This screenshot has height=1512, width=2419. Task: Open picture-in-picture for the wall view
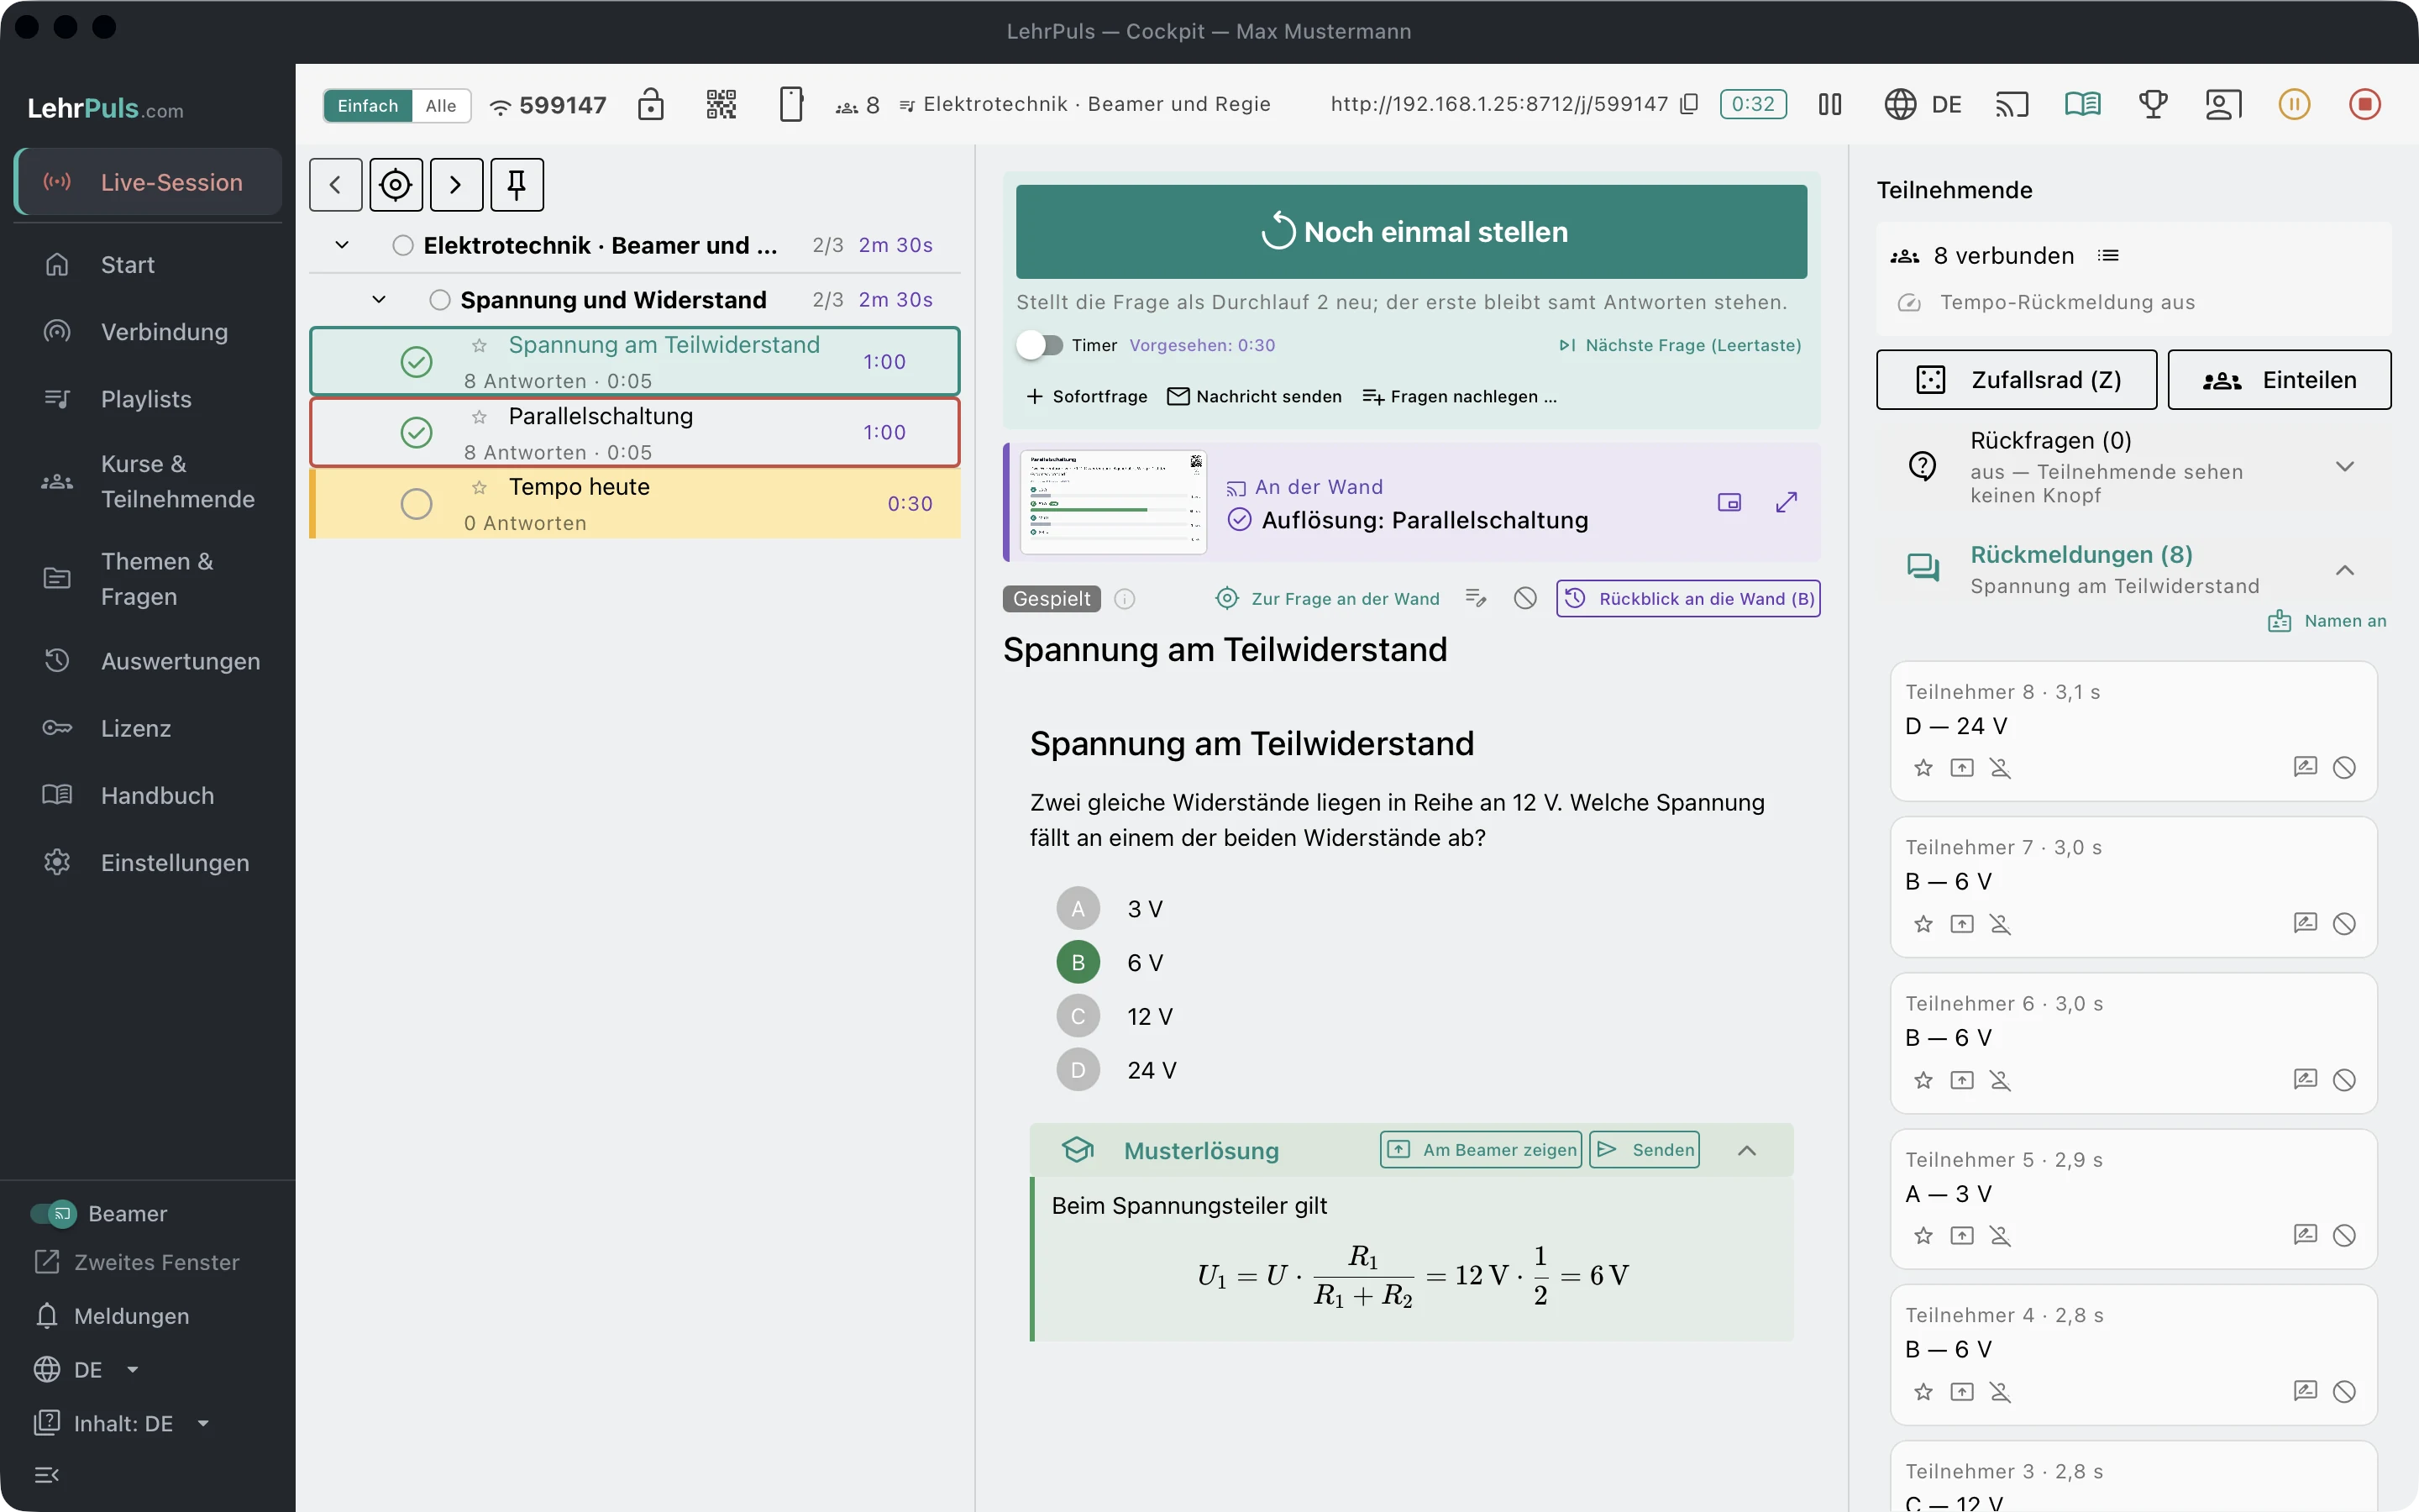(x=1729, y=502)
